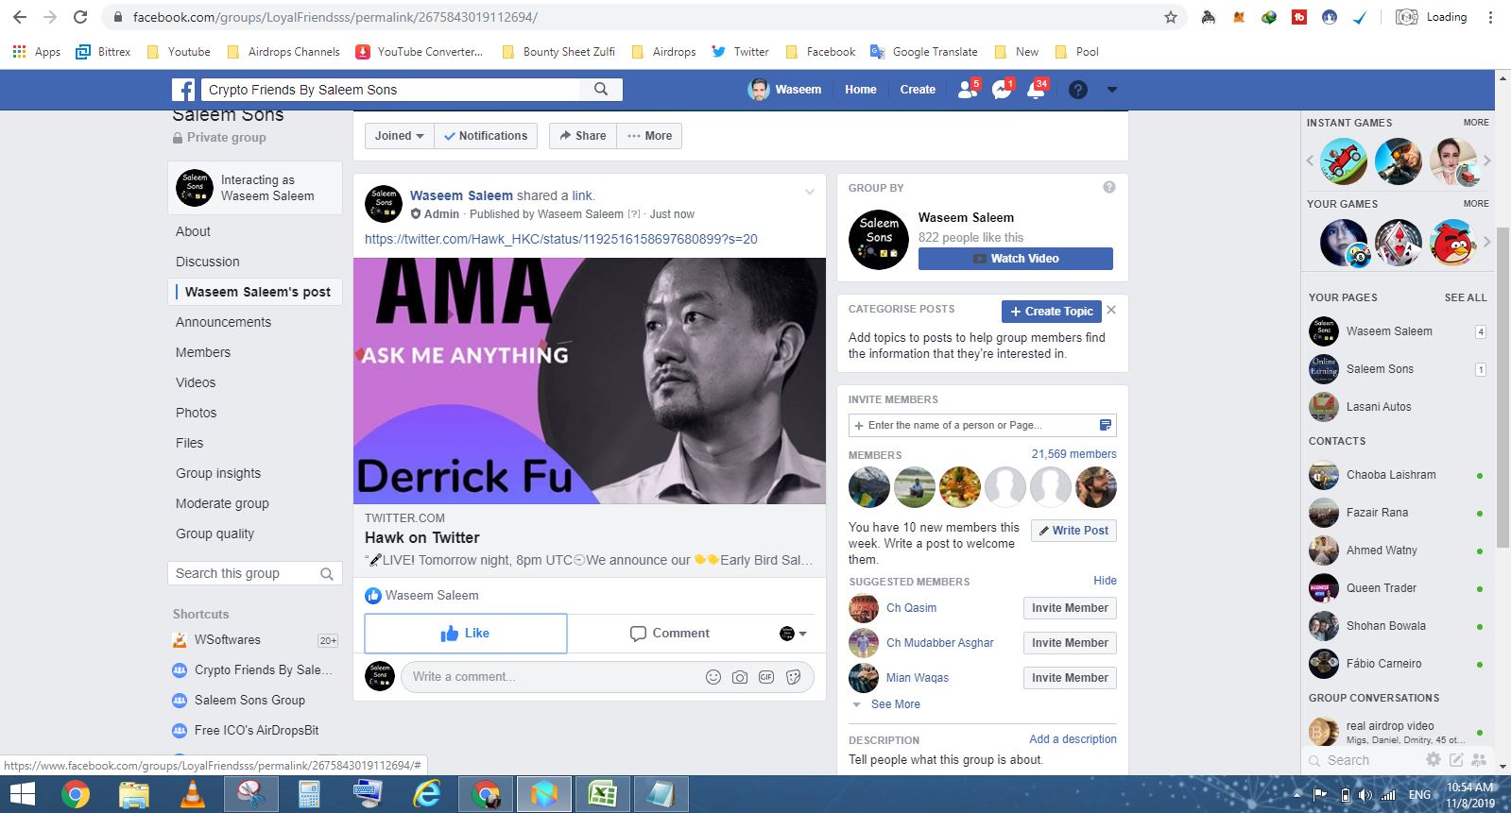The height and width of the screenshot is (813, 1511).
Task: Open Bittrex bookmark in bookmarks bar
Action: pyautogui.click(x=103, y=52)
